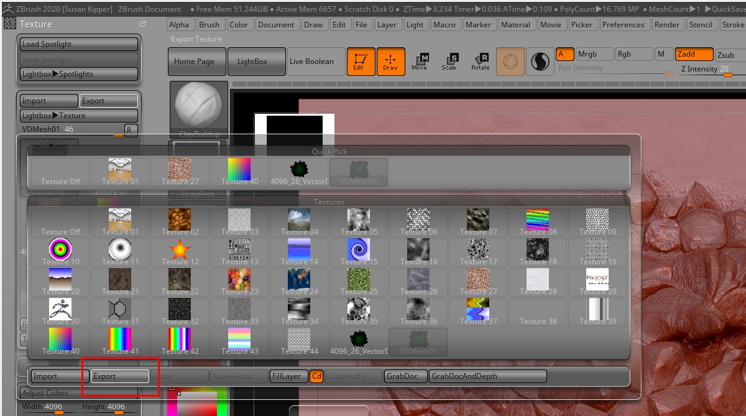Viewport: 746px width, 416px height.
Task: Click Import in texture popup bar
Action: pyautogui.click(x=60, y=376)
